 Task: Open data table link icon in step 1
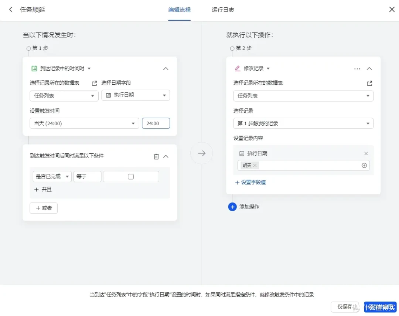coord(94,83)
